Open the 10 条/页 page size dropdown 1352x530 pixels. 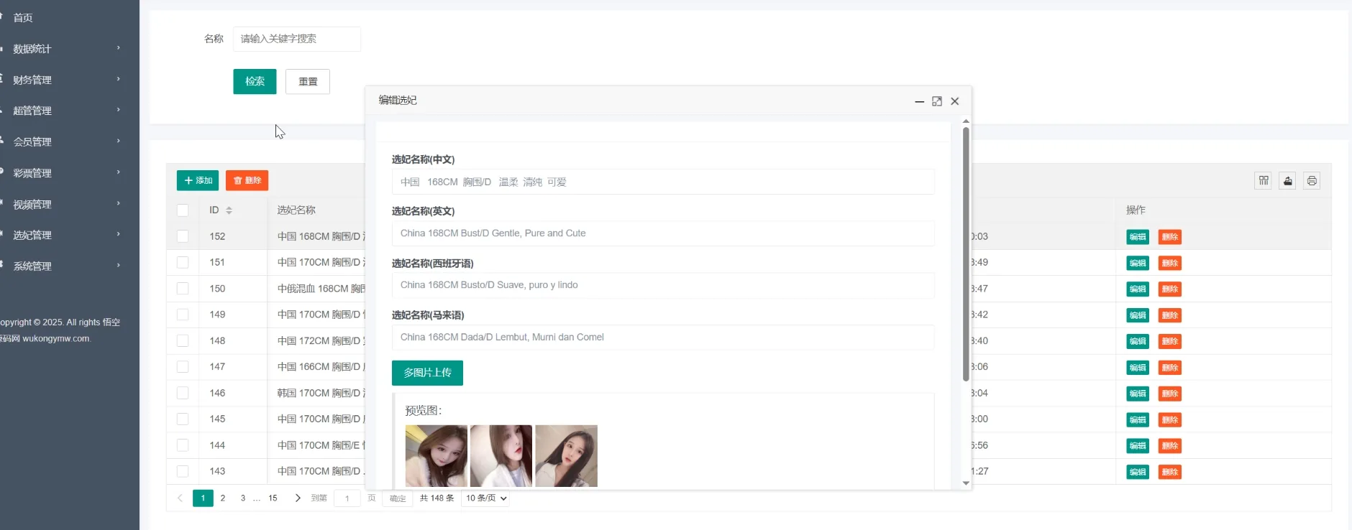coord(485,498)
